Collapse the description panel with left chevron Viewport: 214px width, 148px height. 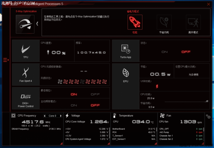[x=37, y=24]
